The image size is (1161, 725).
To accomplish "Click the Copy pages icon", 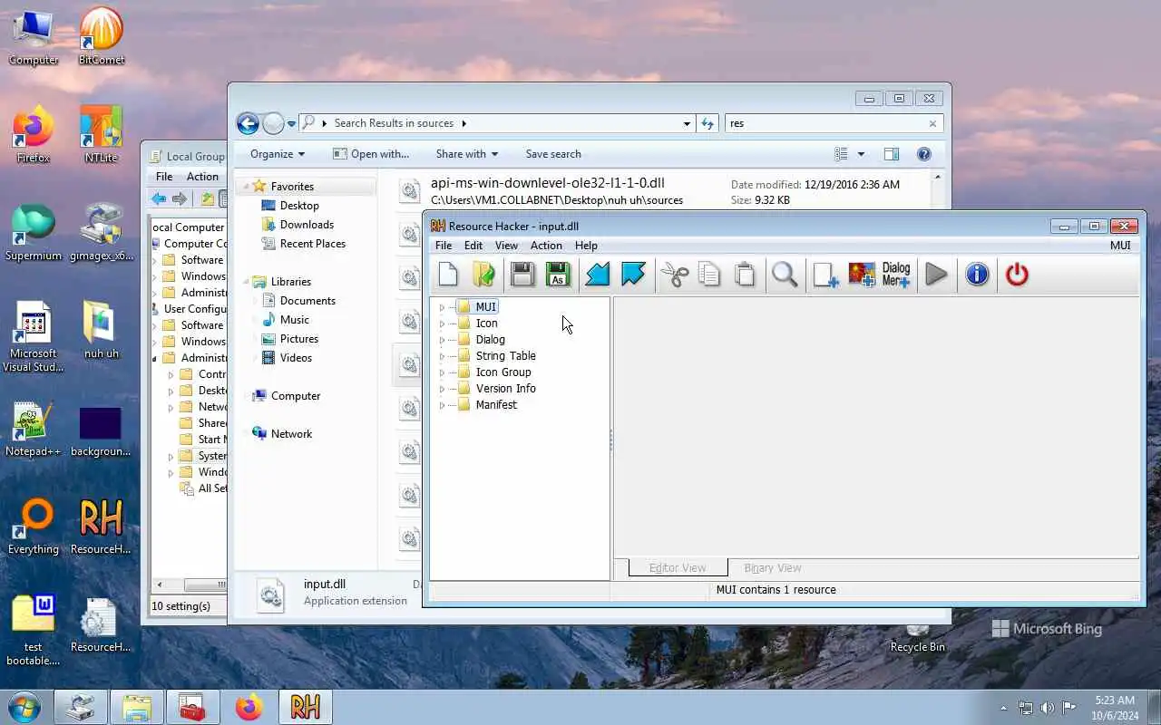I will 709,275.
